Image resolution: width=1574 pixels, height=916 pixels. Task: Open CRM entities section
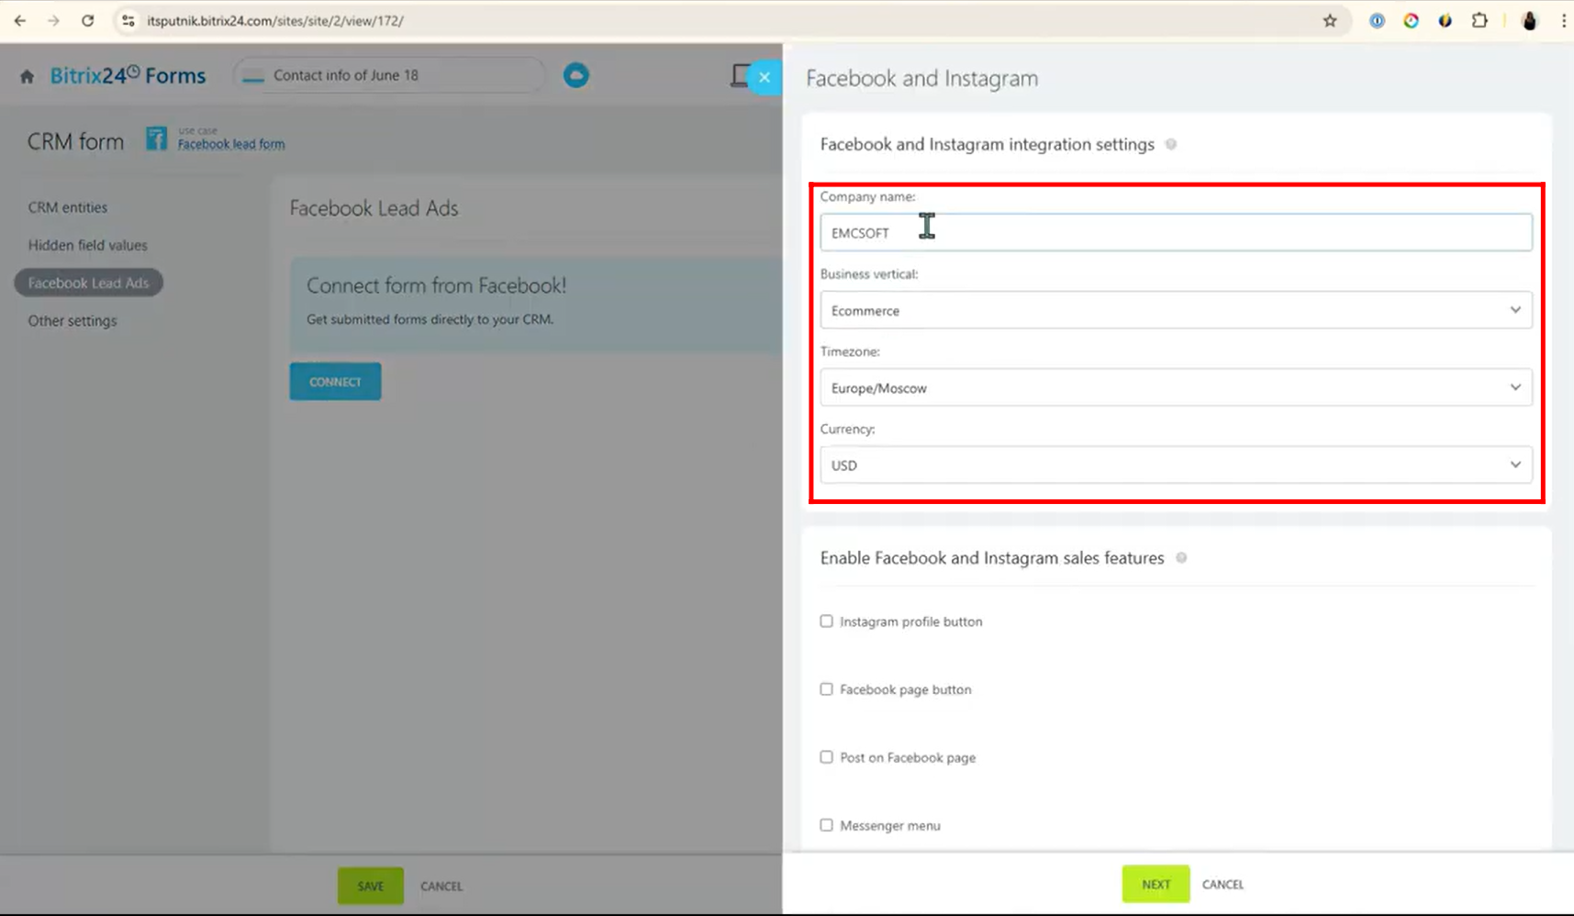(68, 207)
